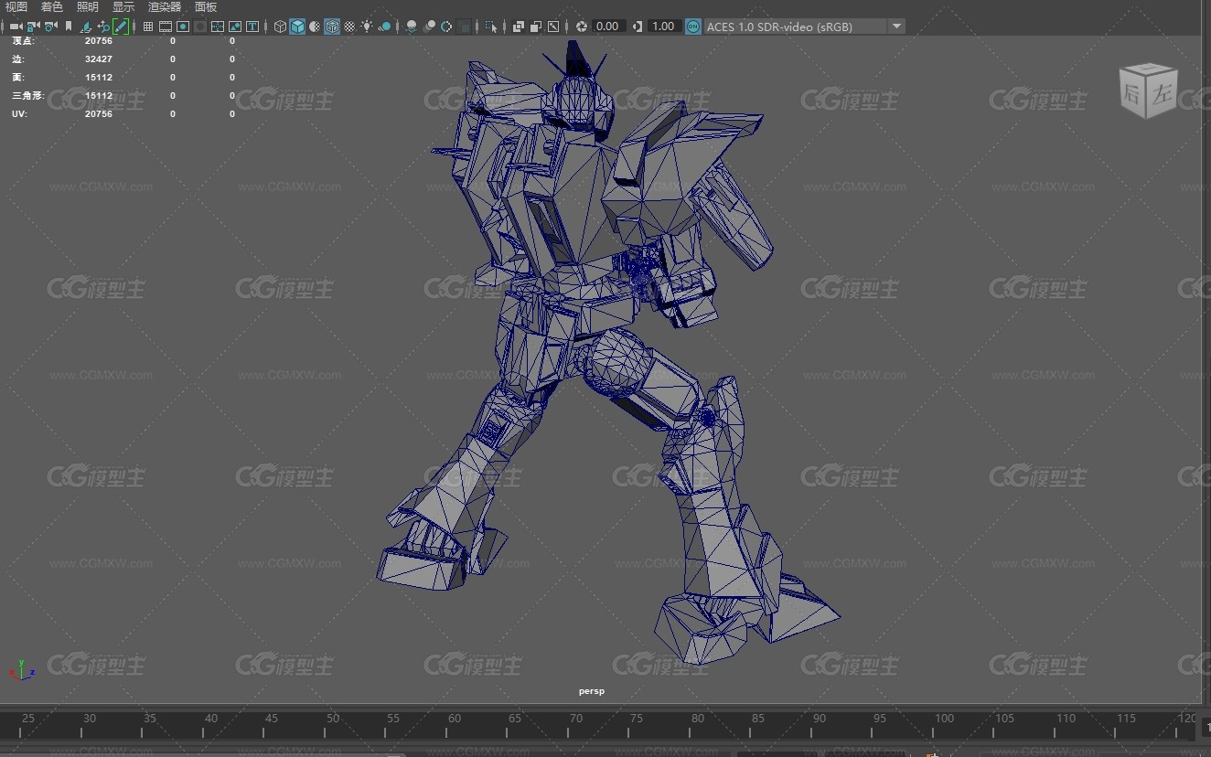This screenshot has height=757, width=1211.
Task: Click the edge count value 32427
Action: click(x=99, y=59)
